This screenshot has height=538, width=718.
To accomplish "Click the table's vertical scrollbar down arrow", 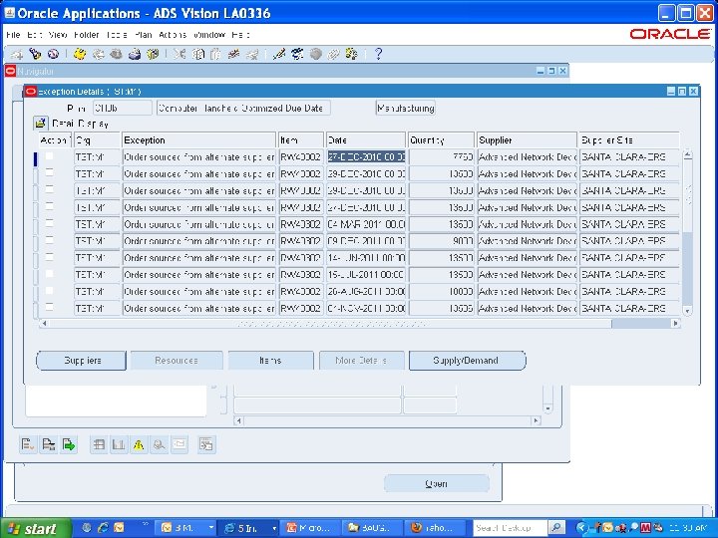I will pos(687,311).
